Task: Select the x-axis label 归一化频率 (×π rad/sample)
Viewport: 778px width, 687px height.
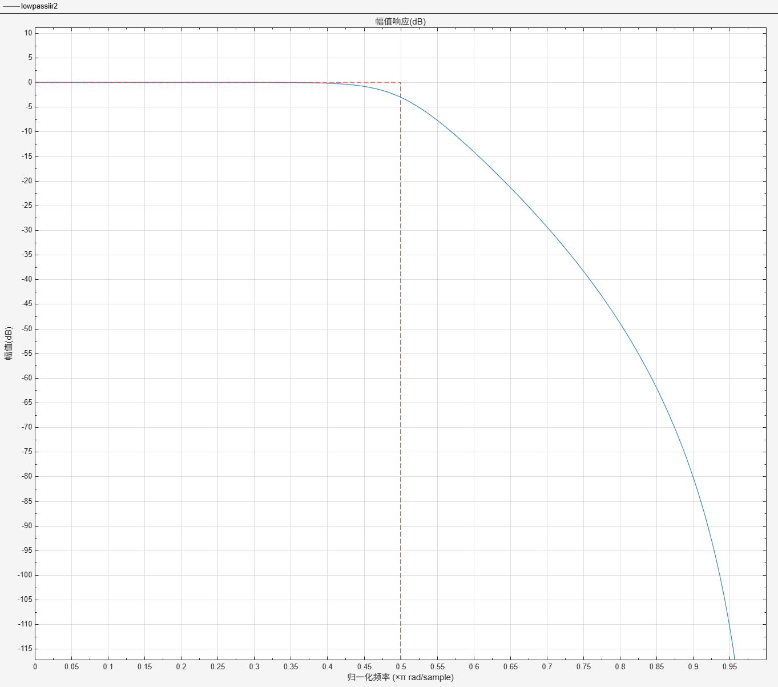Action: [x=400, y=677]
